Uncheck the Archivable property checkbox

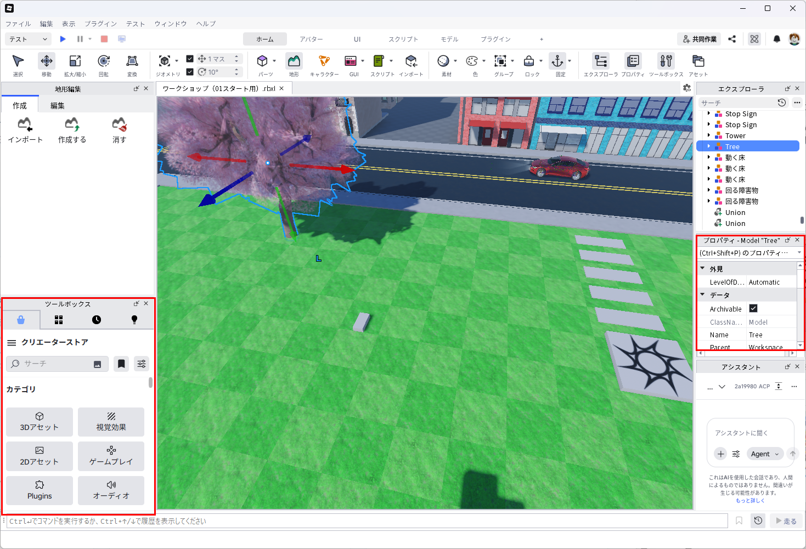click(x=753, y=309)
